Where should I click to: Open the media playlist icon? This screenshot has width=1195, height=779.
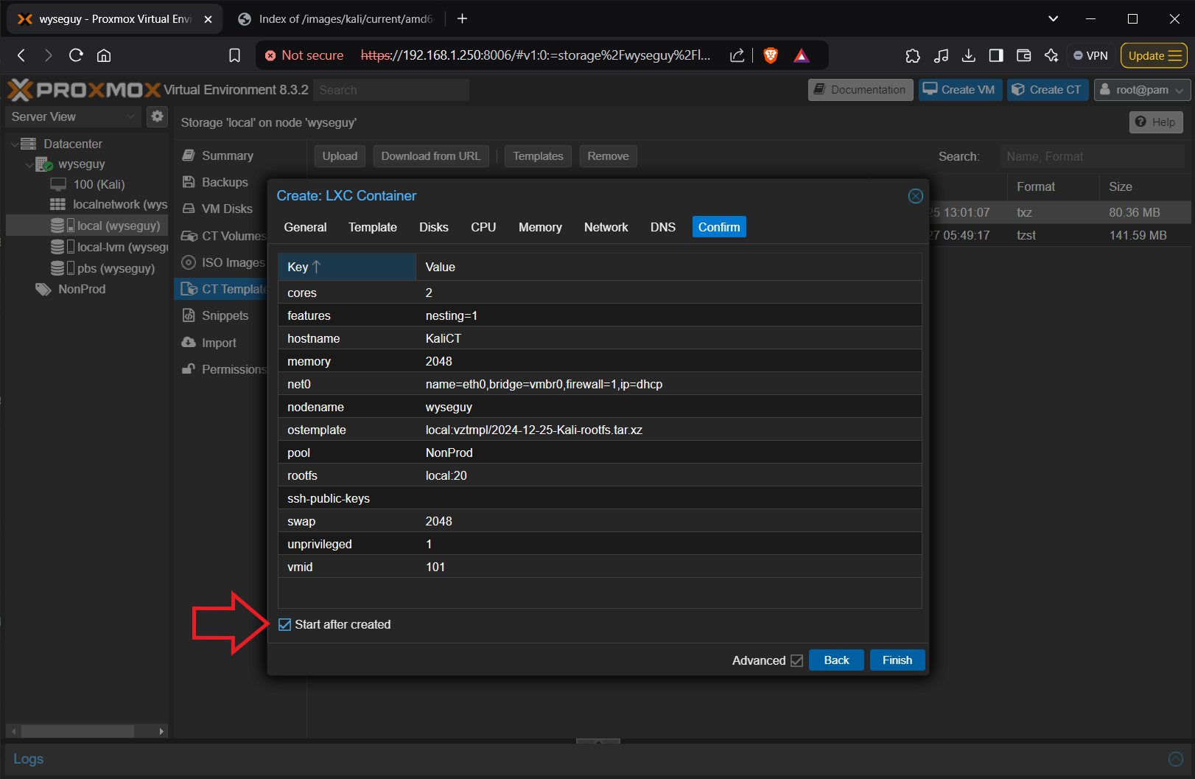[941, 55]
